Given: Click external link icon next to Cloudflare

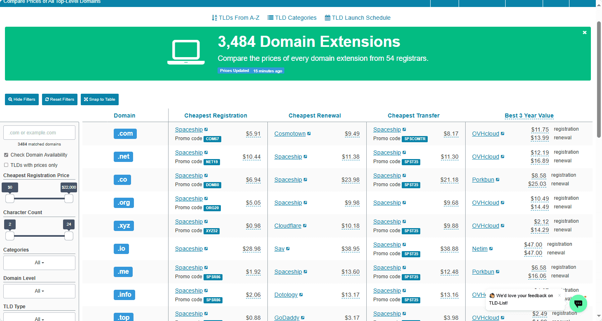Looking at the screenshot, I should (x=305, y=226).
